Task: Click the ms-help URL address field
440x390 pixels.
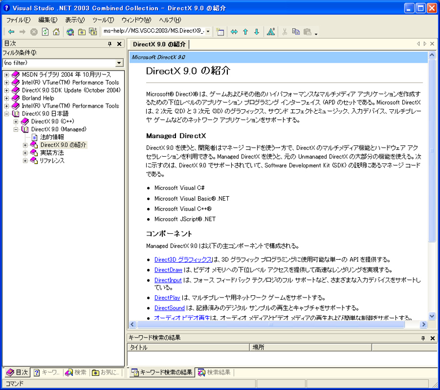Action: (x=153, y=31)
